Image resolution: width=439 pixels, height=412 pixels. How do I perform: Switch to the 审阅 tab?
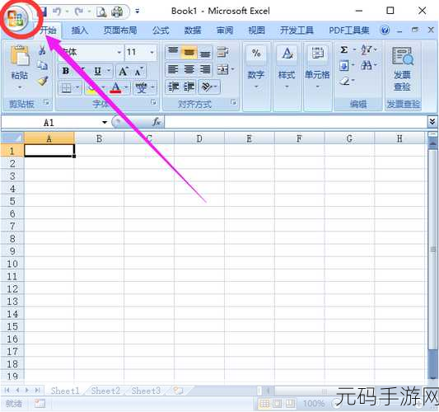[225, 30]
